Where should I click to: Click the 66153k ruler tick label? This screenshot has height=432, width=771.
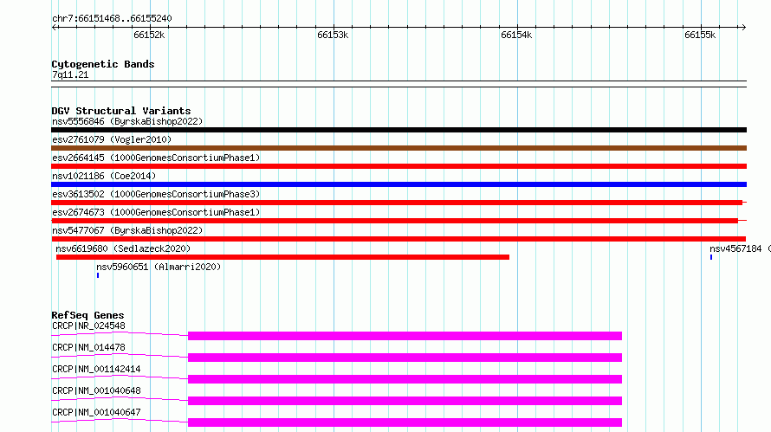(x=333, y=35)
